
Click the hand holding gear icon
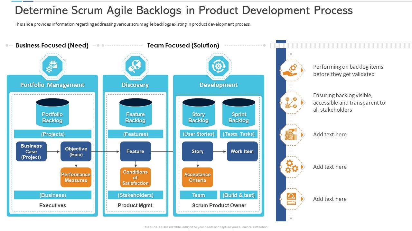click(x=291, y=70)
